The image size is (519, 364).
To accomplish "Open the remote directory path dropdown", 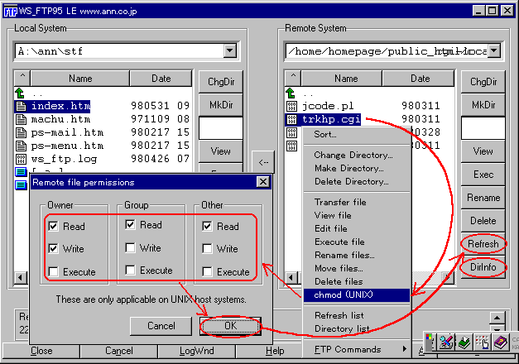I will click(494, 51).
